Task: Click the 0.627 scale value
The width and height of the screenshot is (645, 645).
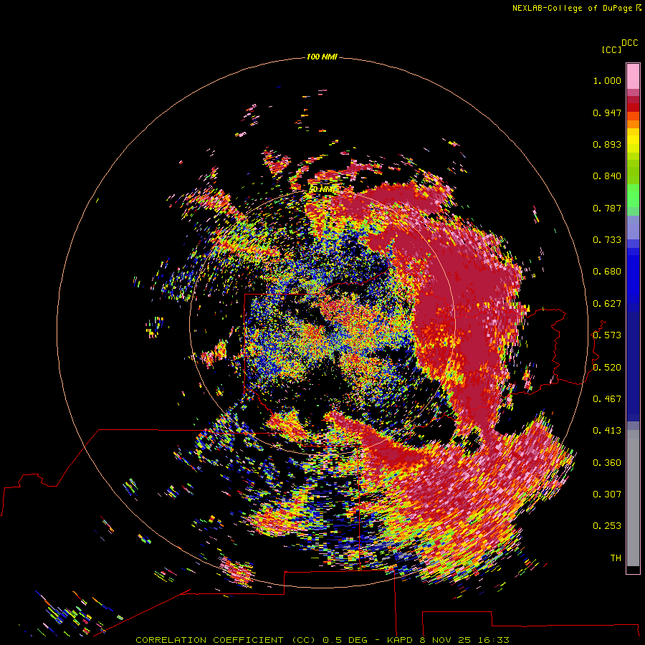Action: point(607,304)
